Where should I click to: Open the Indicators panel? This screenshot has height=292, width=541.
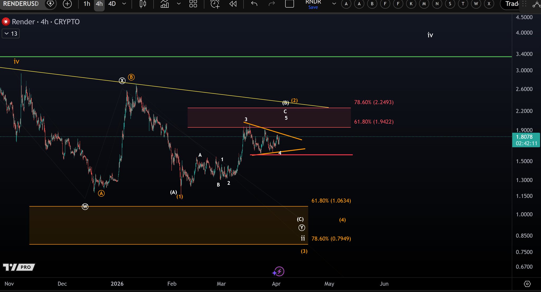point(165,4)
